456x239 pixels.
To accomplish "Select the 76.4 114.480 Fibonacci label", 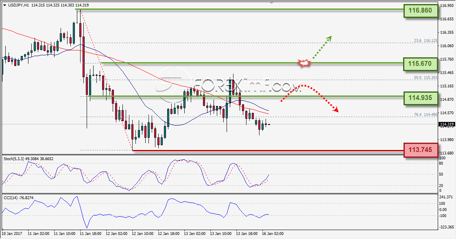I will [x=425, y=115].
